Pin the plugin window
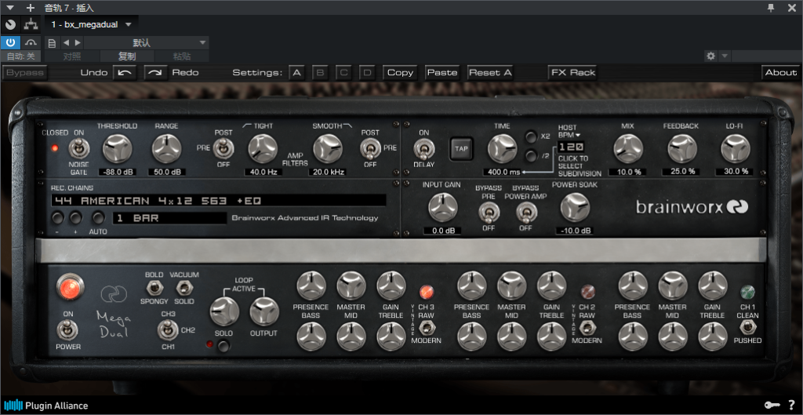 772,8
